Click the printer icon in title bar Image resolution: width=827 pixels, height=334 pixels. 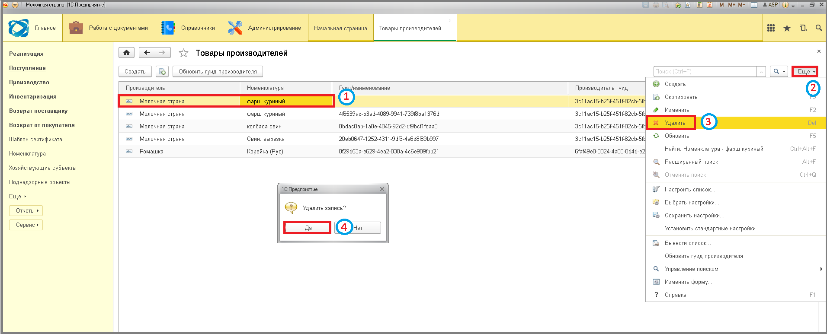pyautogui.click(x=656, y=5)
